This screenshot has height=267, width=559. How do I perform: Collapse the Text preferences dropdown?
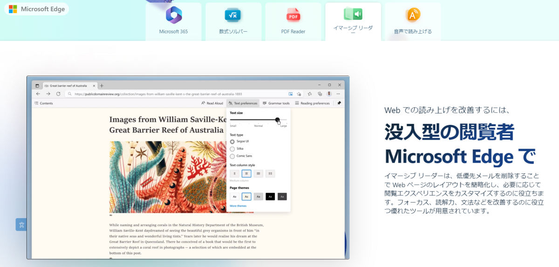click(243, 103)
